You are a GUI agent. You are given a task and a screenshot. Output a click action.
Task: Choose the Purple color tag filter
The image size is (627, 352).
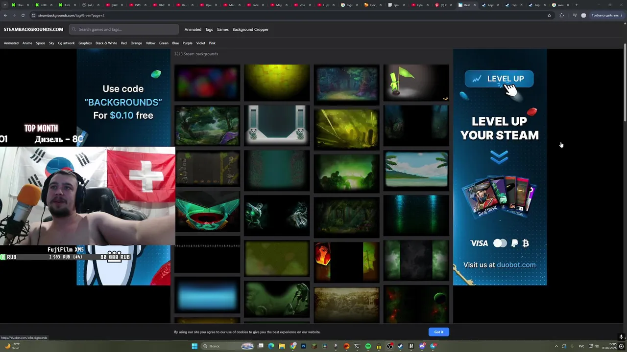[187, 43]
